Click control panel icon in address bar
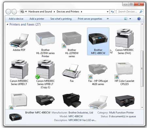Viewport: 147px width, 128px height. point(22,11)
